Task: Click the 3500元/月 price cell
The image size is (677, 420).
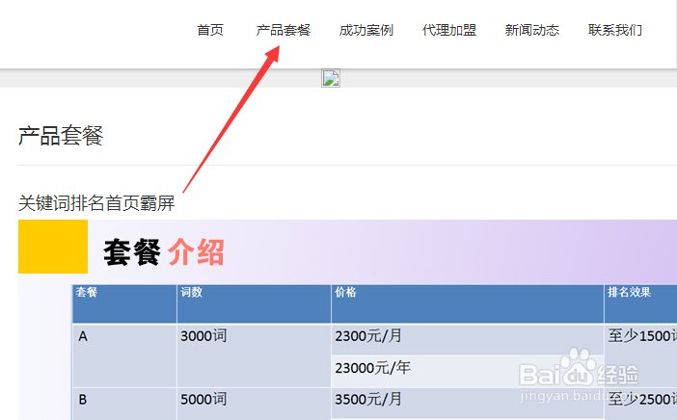Action: (x=468, y=403)
